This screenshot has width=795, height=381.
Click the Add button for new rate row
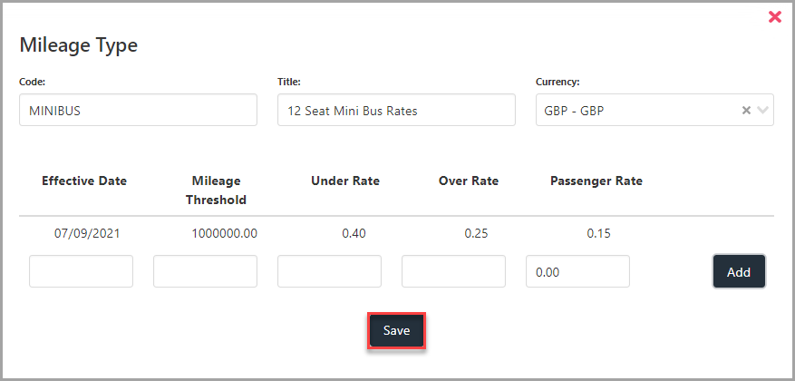[739, 271]
